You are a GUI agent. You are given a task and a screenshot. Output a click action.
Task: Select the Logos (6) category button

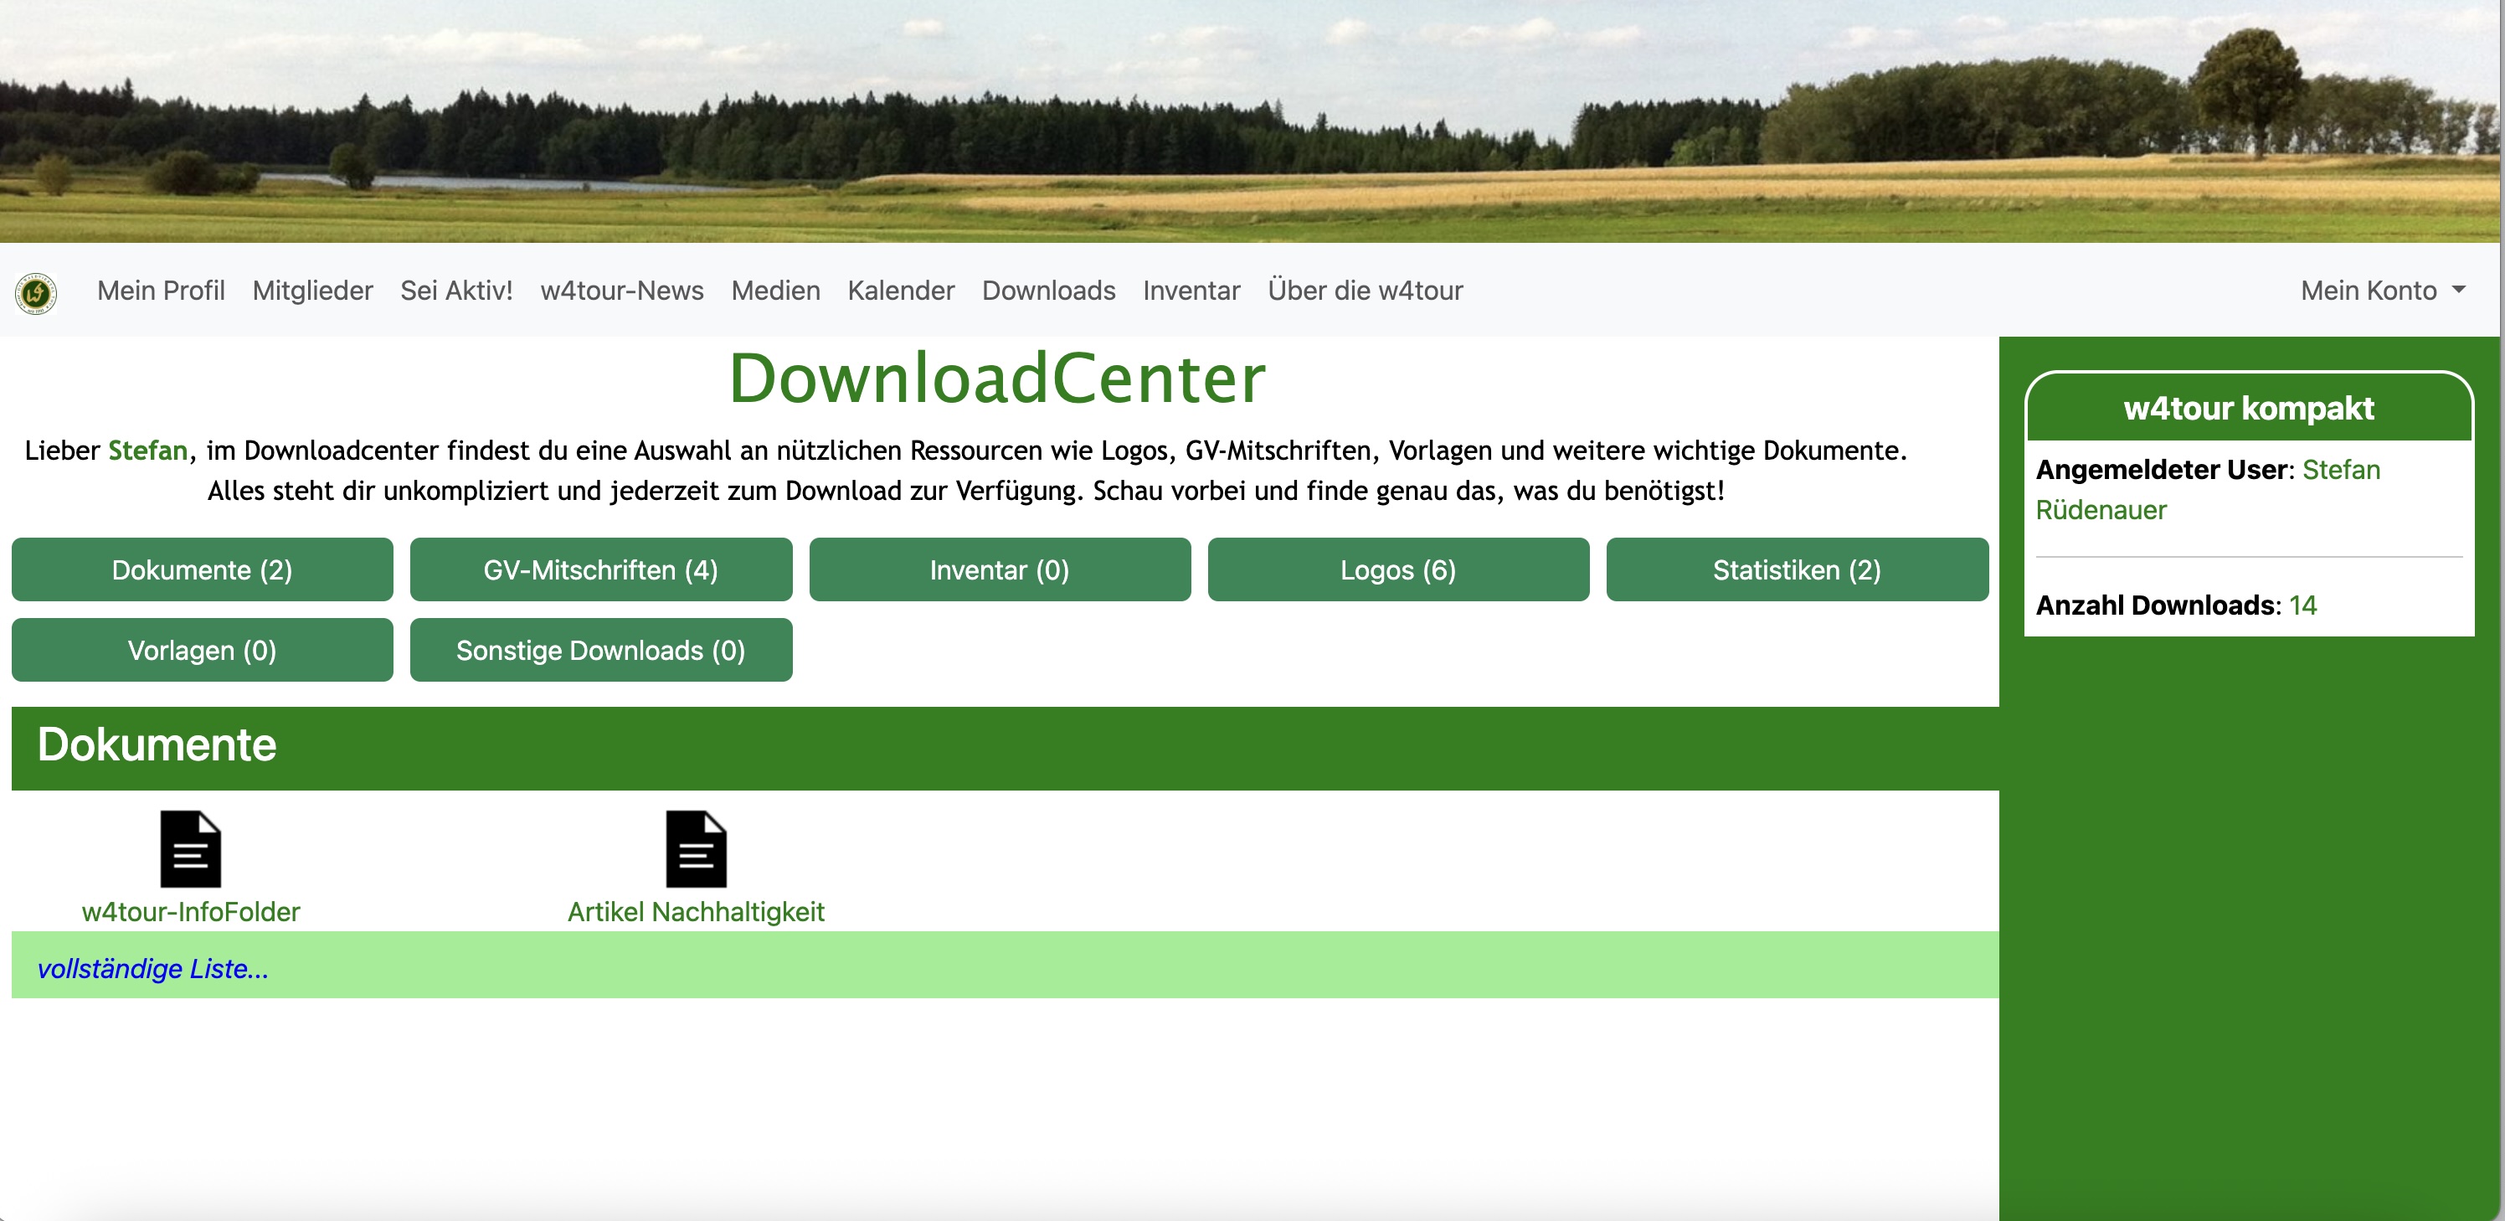point(1397,570)
